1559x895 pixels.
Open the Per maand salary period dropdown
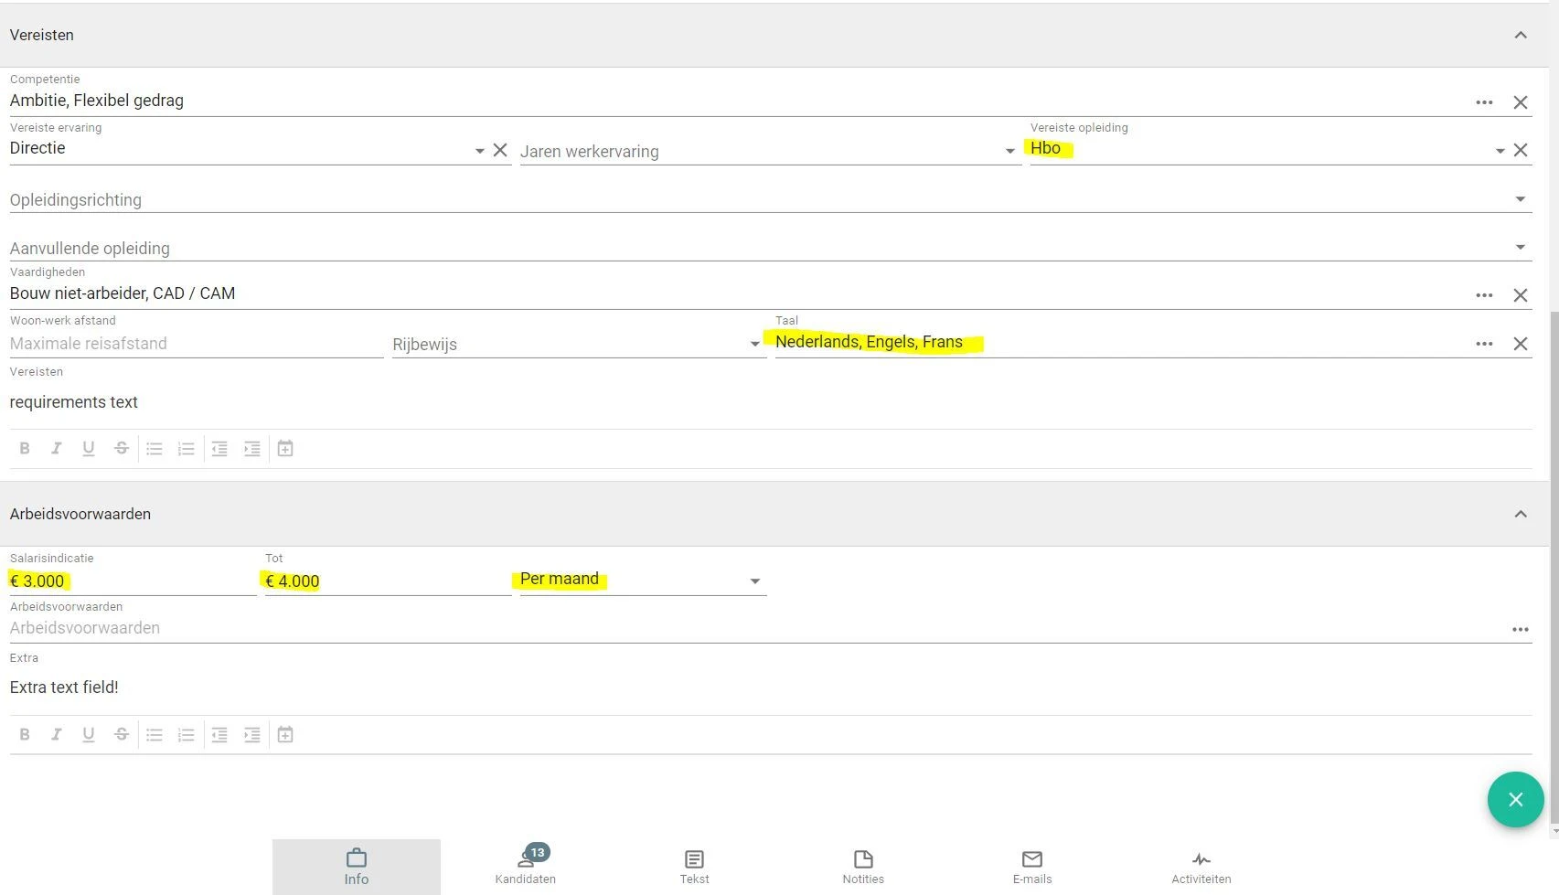pos(754,581)
